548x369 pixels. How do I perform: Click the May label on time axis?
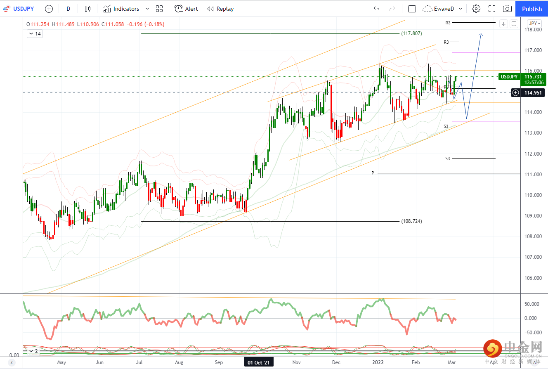[x=61, y=362]
